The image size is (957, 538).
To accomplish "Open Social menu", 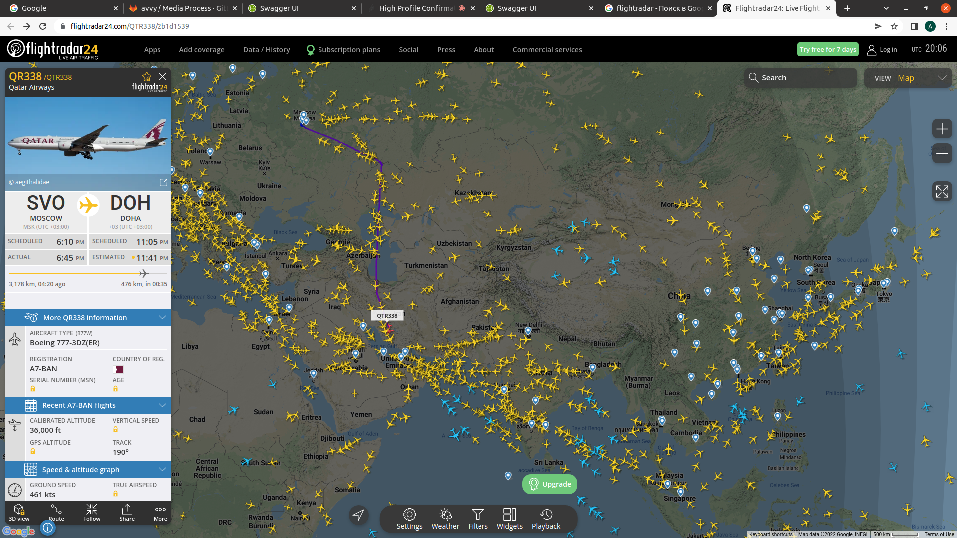I will [x=408, y=50].
